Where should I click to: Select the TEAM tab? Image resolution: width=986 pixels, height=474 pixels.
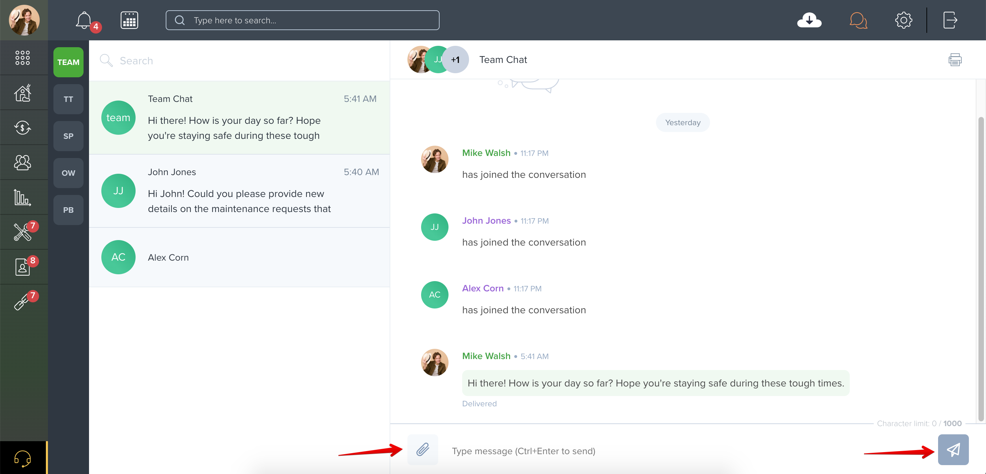68,62
